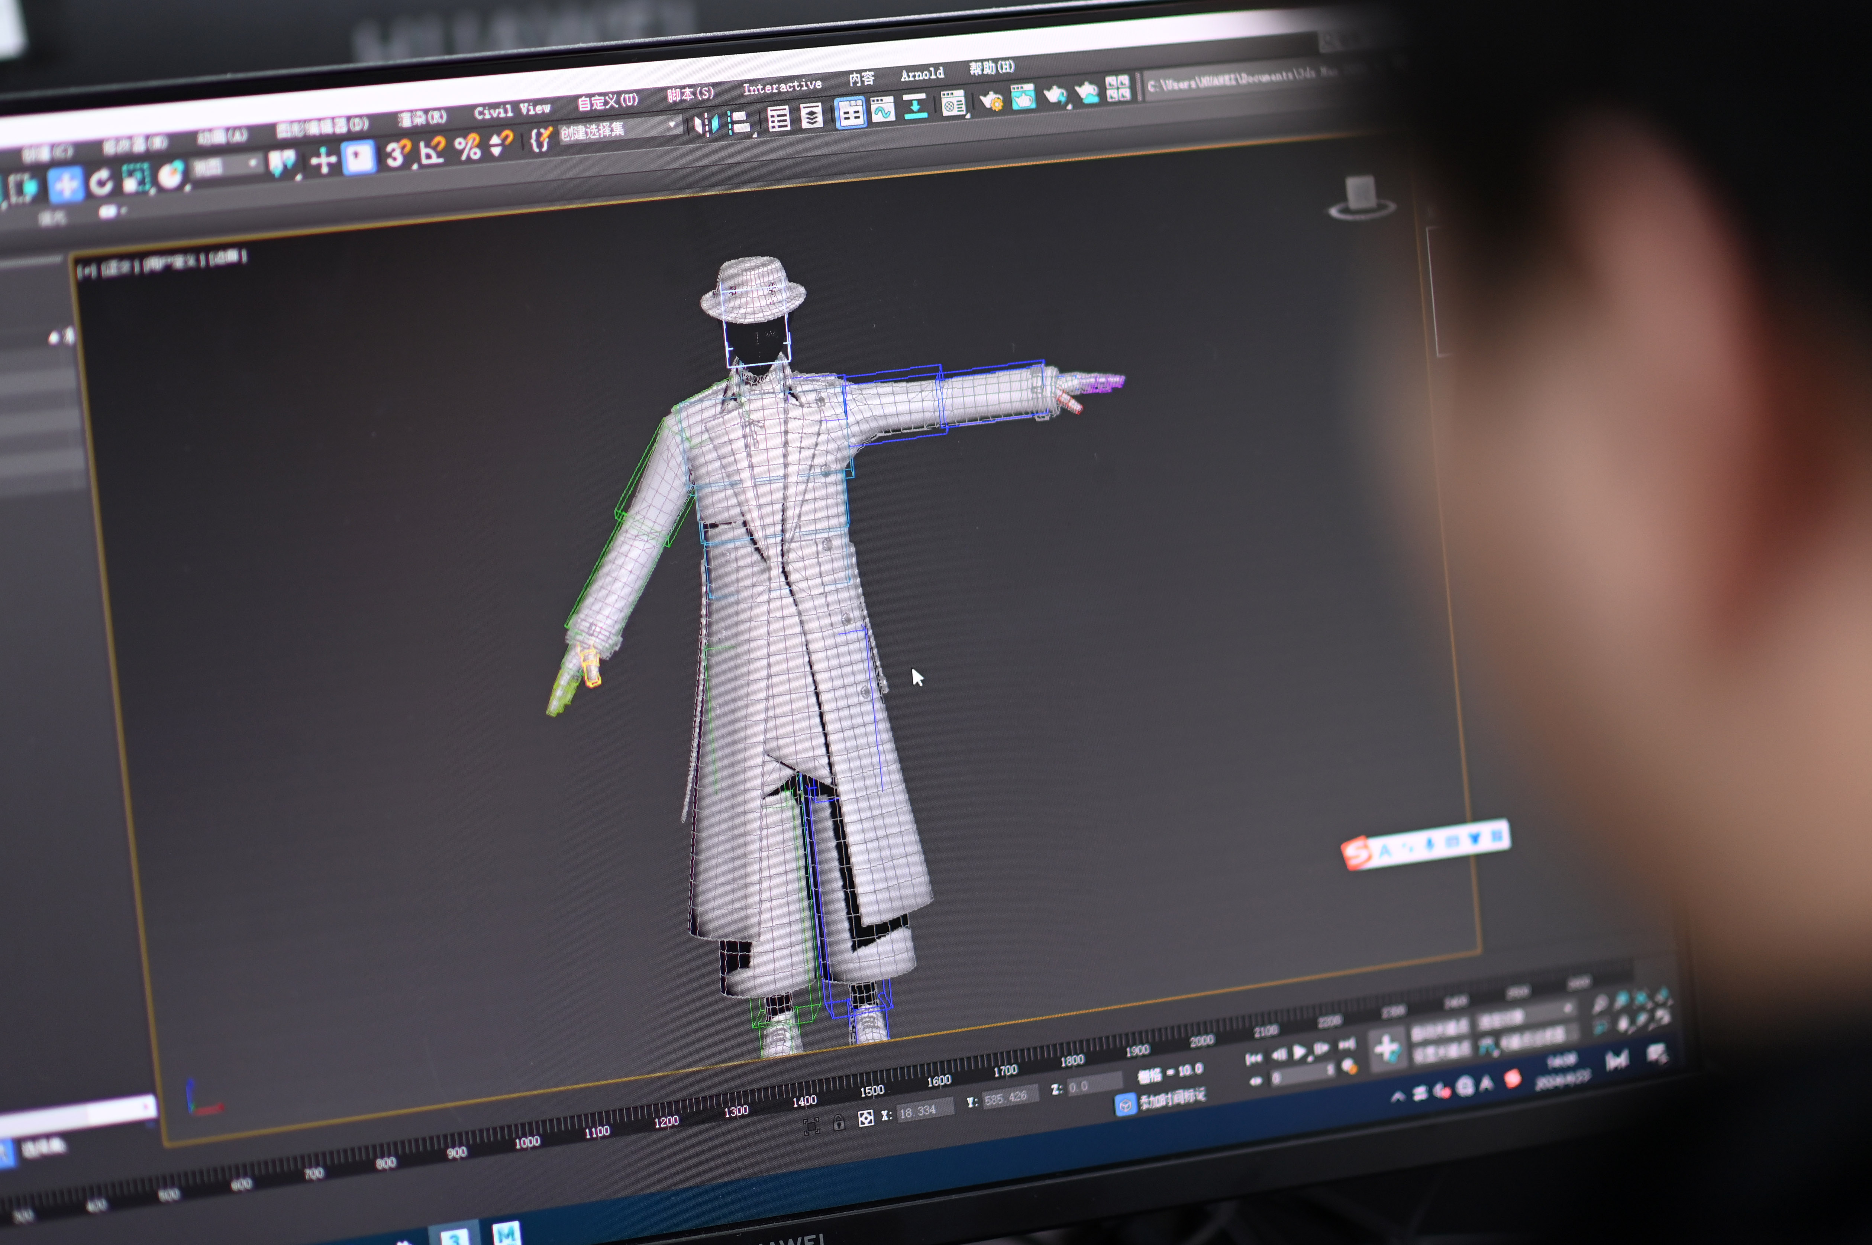Select the Rotate tool icon

[x=101, y=182]
